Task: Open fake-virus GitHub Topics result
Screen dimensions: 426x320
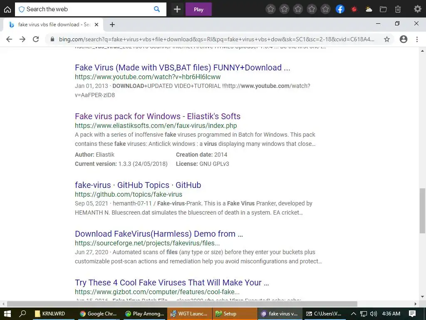Action: pos(138,185)
